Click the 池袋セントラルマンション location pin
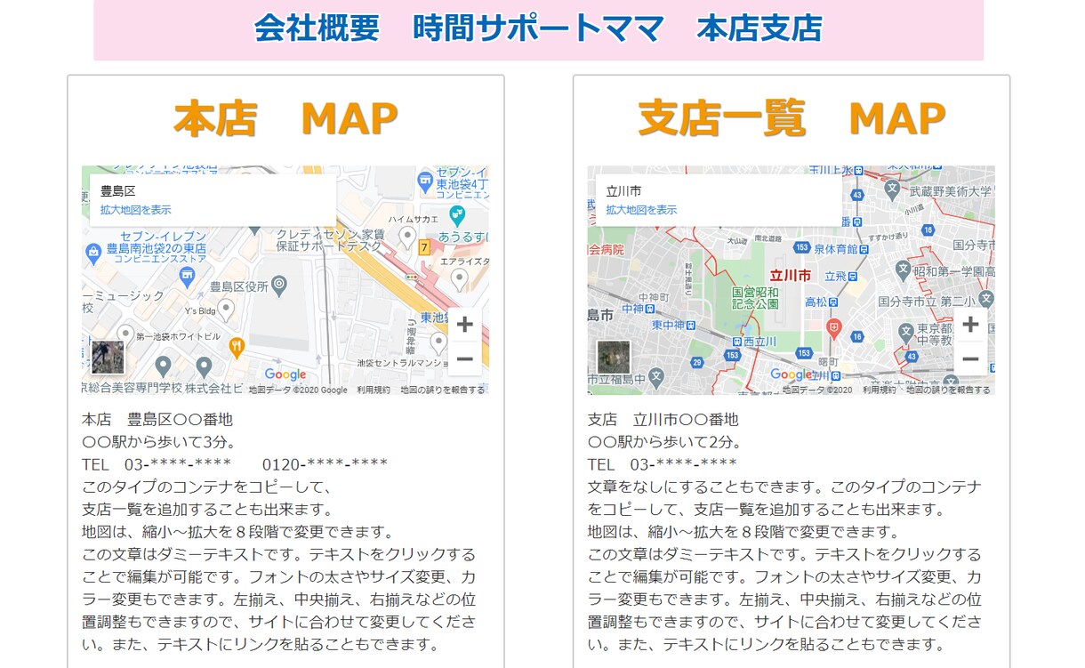Image resolution: width=1085 pixels, height=668 pixels. click(438, 342)
